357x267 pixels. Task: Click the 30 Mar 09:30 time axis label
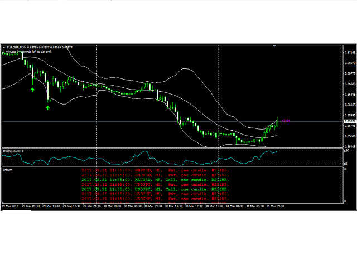click(x=155, y=205)
